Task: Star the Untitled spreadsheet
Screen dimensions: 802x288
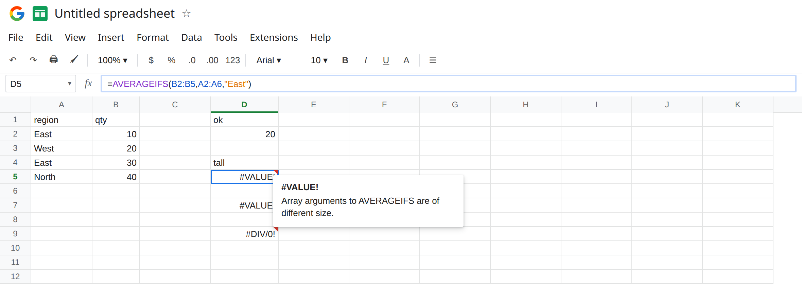Action: 186,14
